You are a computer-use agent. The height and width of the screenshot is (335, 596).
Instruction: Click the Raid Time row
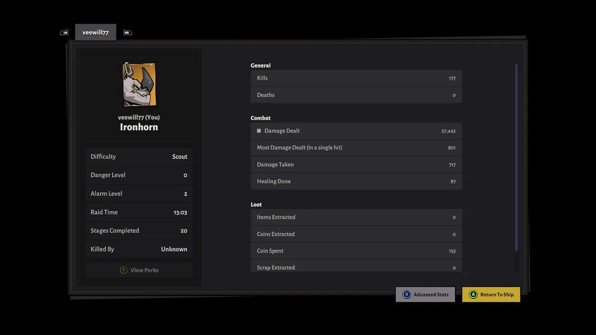coord(139,212)
